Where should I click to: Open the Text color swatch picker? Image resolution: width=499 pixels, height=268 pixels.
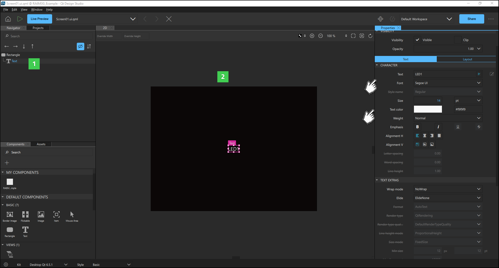coord(428,109)
